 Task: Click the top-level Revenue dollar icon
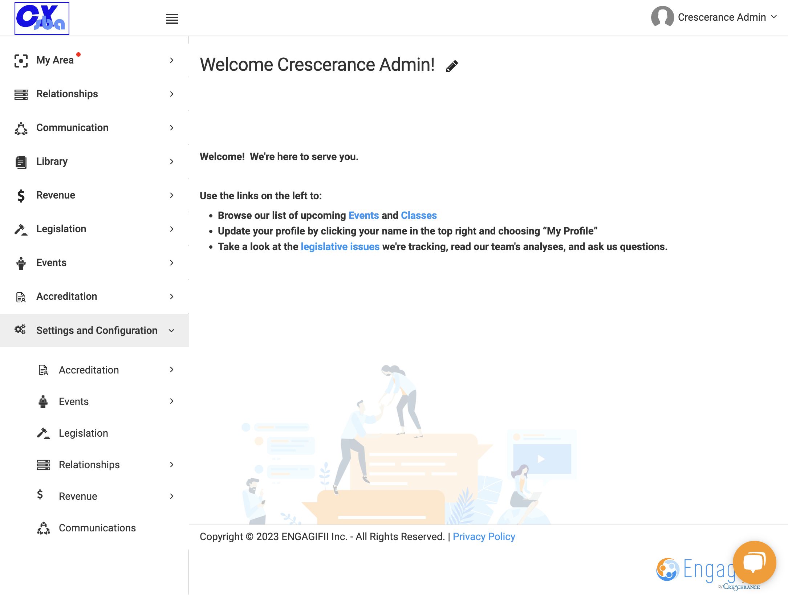pos(21,196)
